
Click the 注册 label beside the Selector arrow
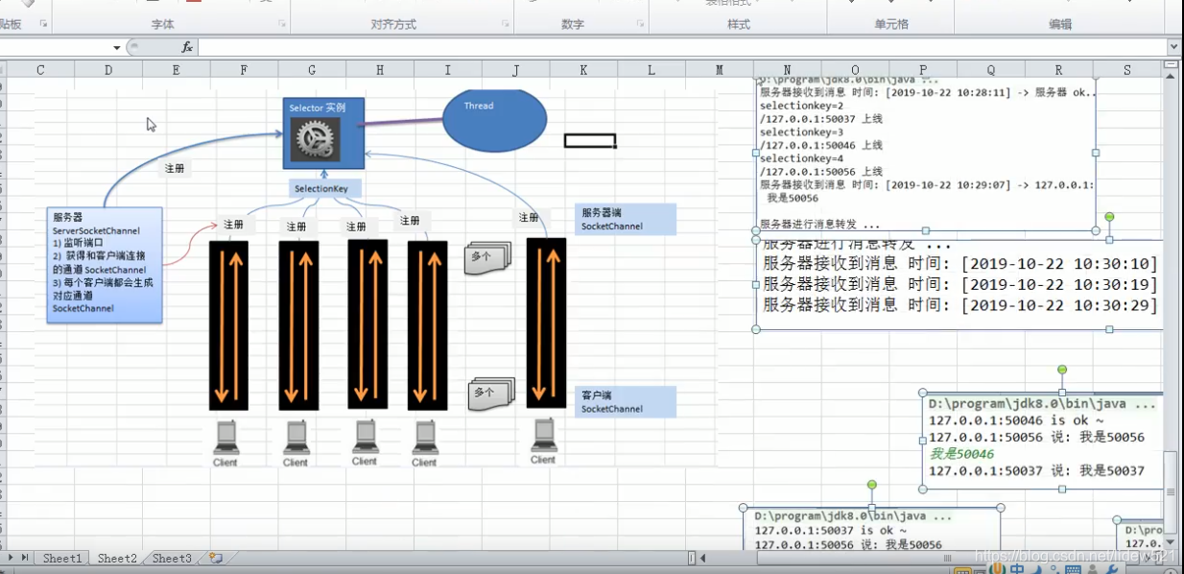pyautogui.click(x=175, y=168)
